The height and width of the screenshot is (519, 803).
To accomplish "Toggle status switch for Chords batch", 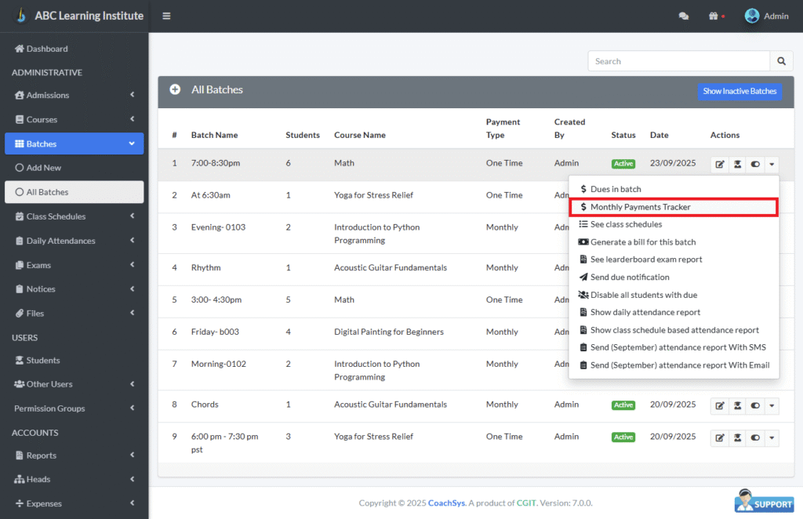I will pyautogui.click(x=755, y=405).
